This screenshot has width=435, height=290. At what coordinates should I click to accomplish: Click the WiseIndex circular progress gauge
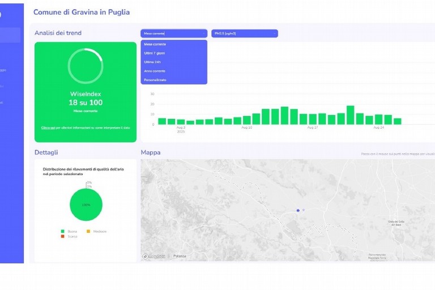tap(86, 66)
